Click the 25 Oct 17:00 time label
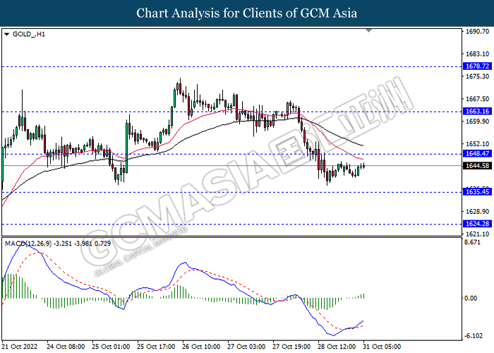Screen dimensions: 494x353 point(156,347)
